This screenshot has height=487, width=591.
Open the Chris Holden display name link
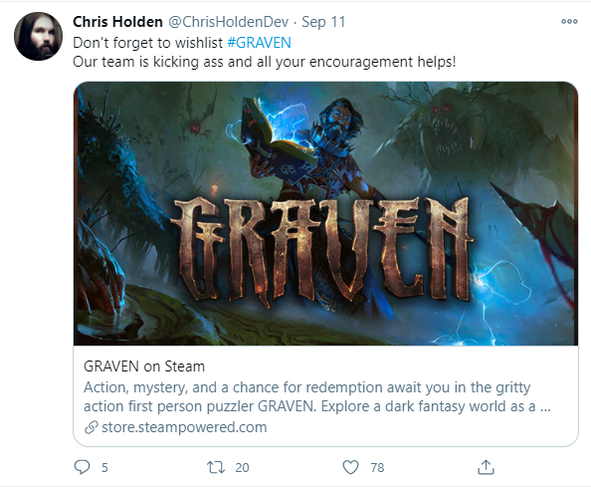click(x=117, y=22)
